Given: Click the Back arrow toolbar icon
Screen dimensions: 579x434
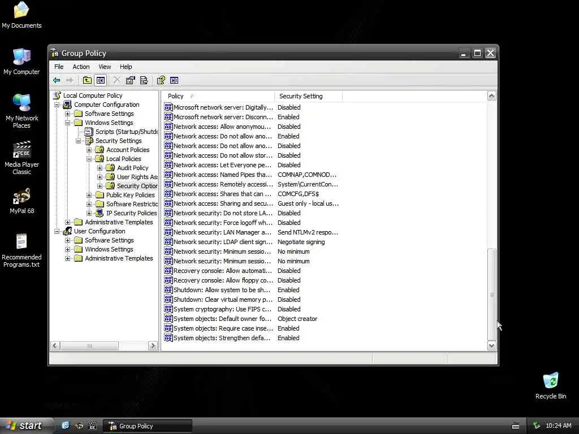Looking at the screenshot, I should point(57,80).
